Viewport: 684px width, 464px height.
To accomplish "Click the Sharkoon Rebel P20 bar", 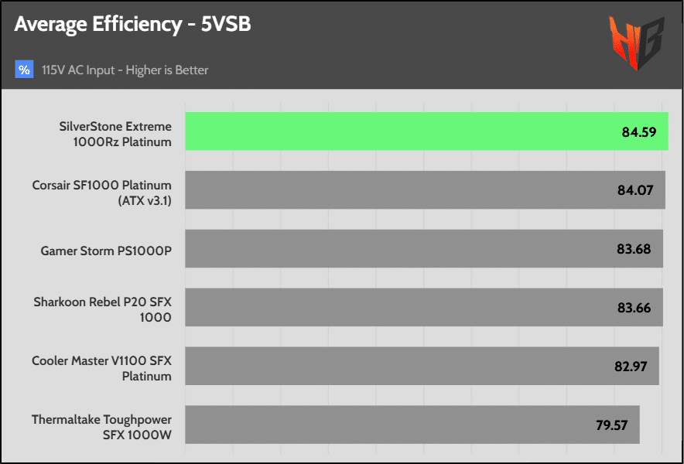I will tap(424, 307).
